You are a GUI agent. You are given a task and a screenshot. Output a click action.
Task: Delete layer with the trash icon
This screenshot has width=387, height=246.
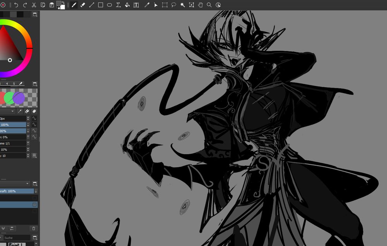[34, 229]
